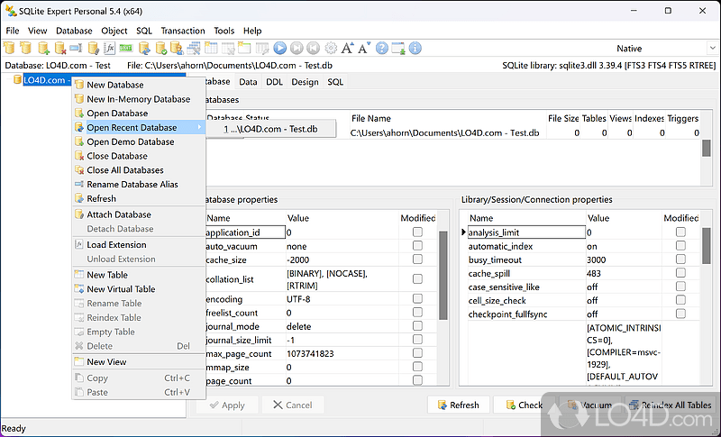The height and width of the screenshot is (437, 721).
Task: Click the grey skip-forward toolbar icon
Action: pos(297,48)
